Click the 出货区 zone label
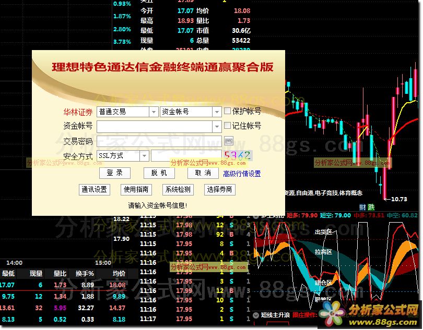The image size is (423, 330). click(323, 232)
